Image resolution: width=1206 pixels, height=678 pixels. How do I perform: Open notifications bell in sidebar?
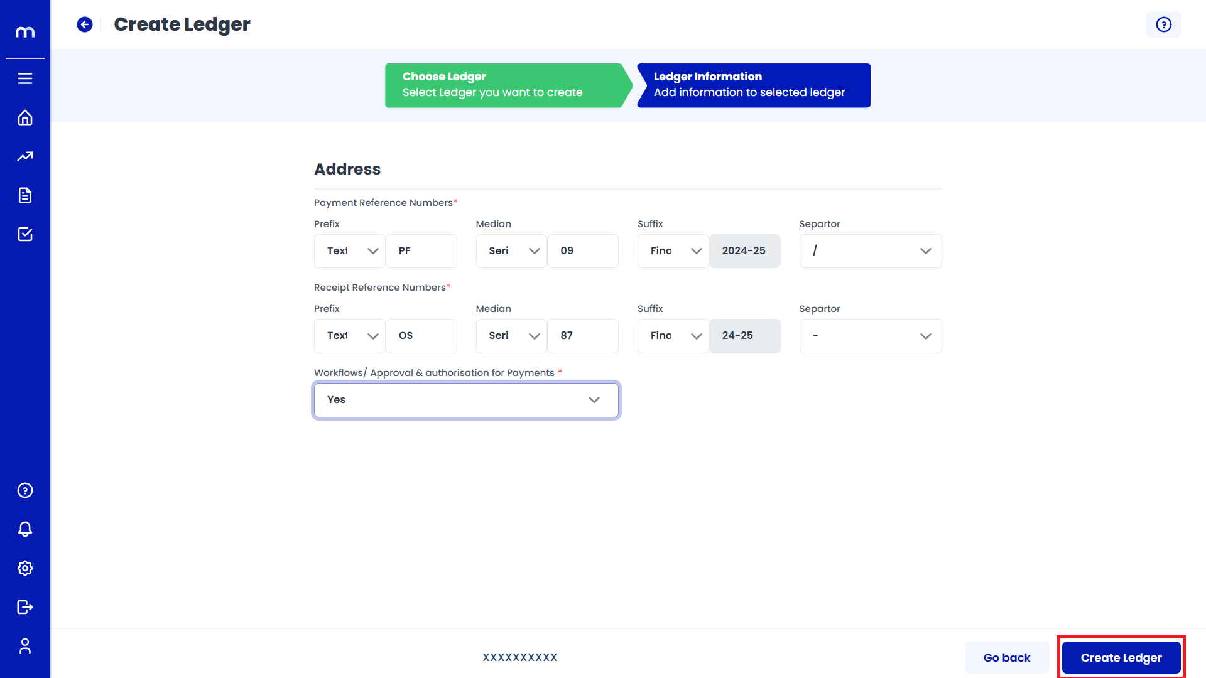pyautogui.click(x=25, y=529)
